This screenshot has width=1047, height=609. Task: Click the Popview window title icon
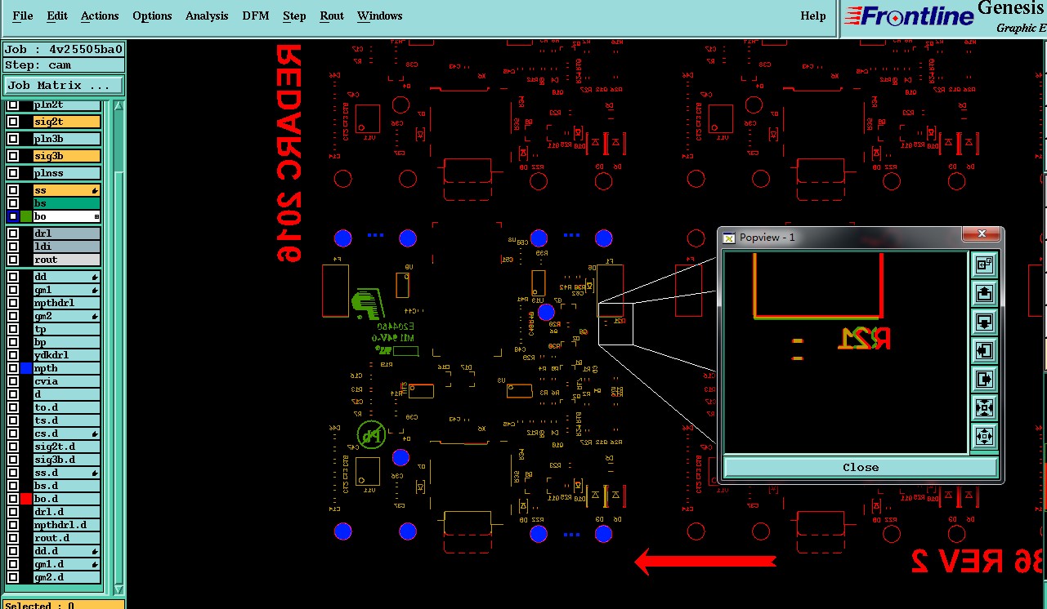coord(730,237)
